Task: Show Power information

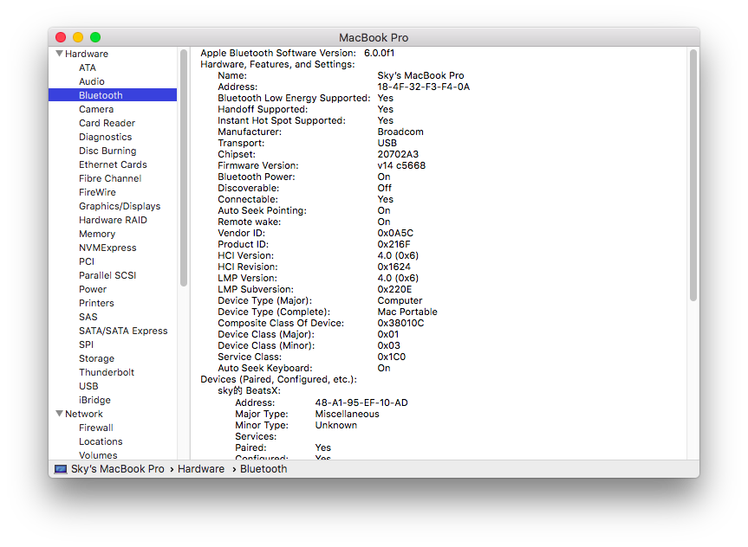Action: click(93, 289)
